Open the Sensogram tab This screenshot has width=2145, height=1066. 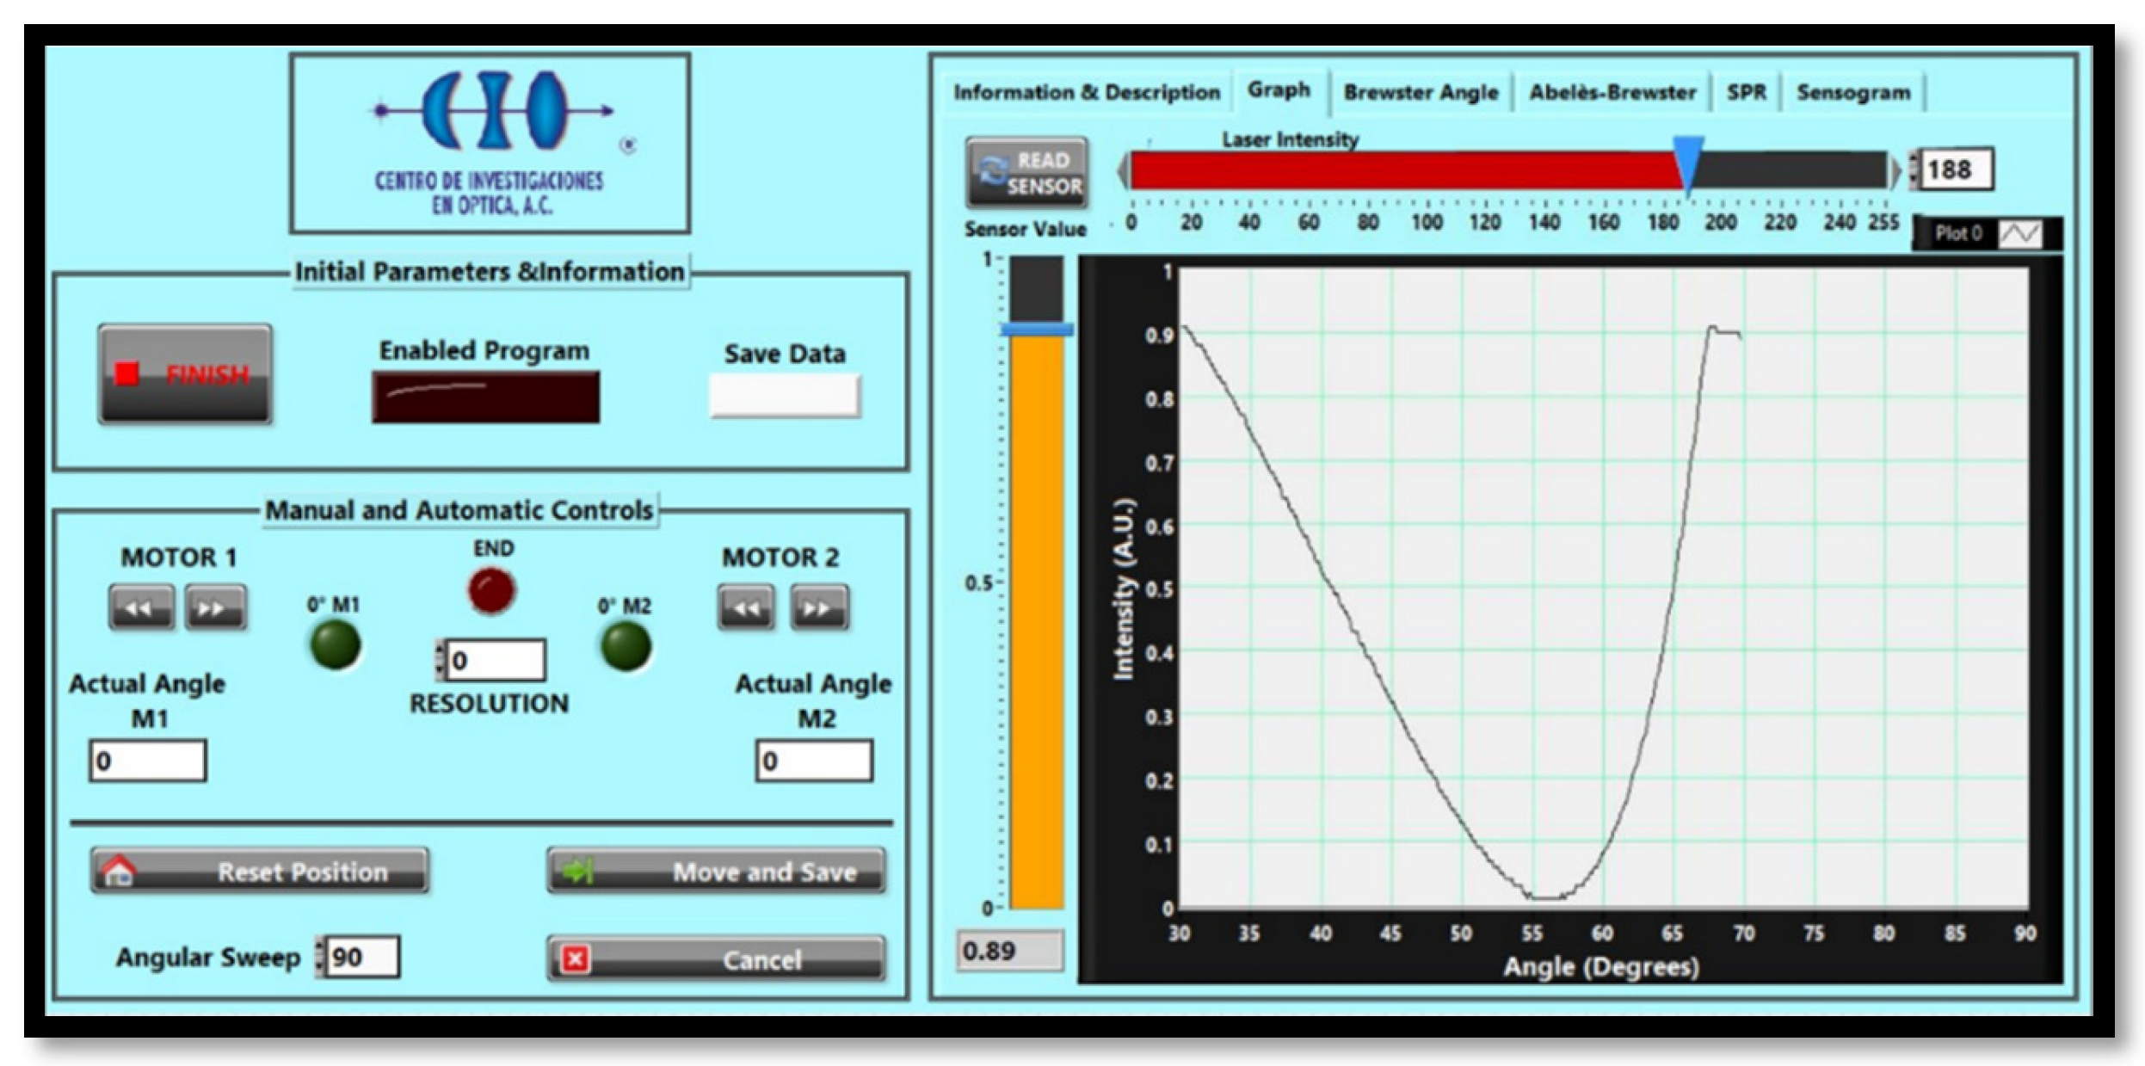pos(1852,92)
